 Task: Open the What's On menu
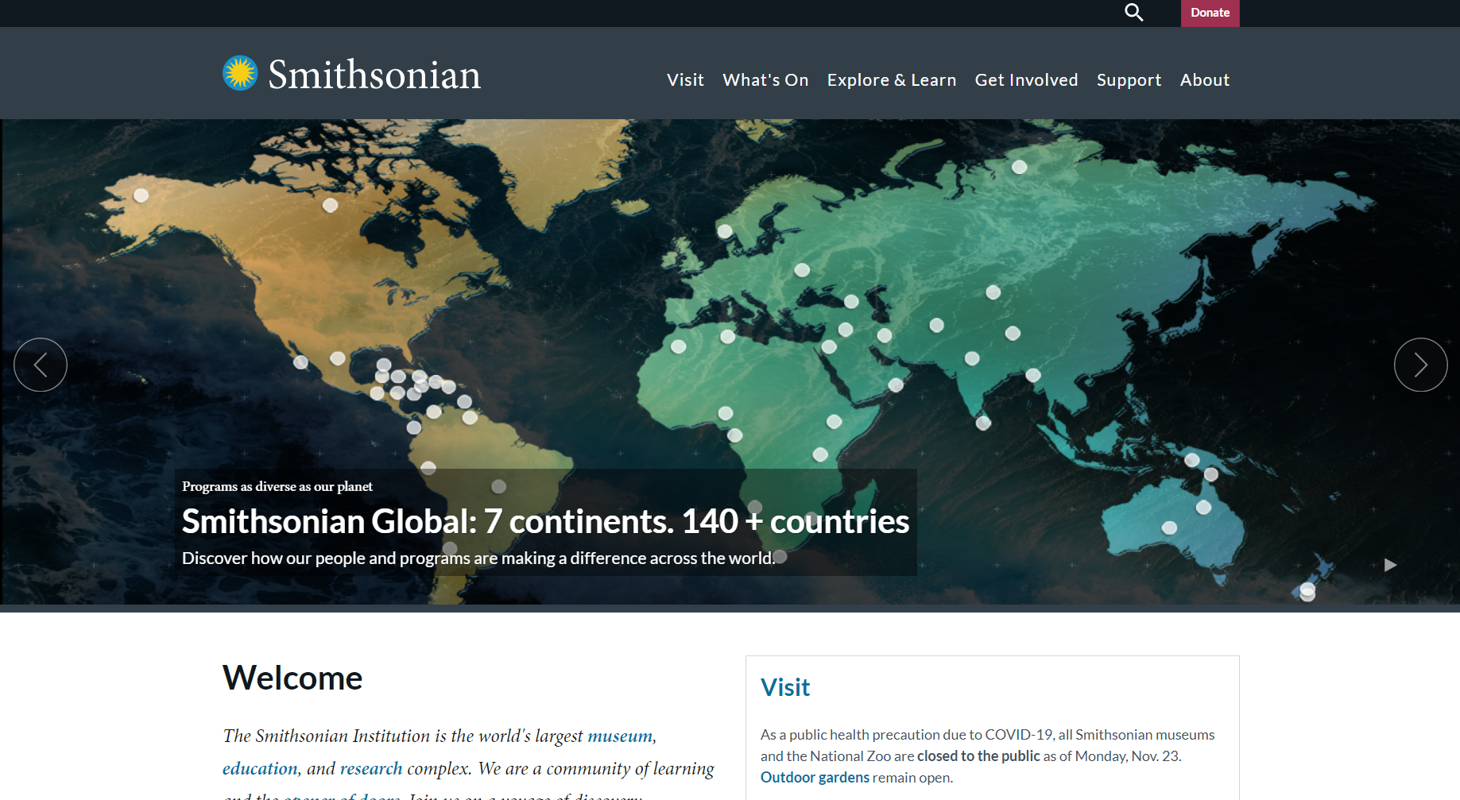click(765, 80)
